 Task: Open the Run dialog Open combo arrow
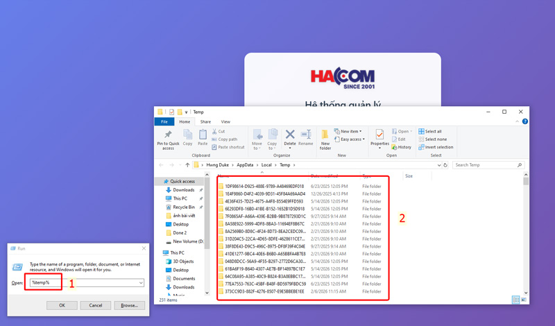point(141,283)
